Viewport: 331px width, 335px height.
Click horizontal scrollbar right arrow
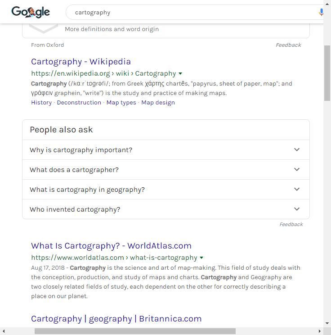pos(319,331)
